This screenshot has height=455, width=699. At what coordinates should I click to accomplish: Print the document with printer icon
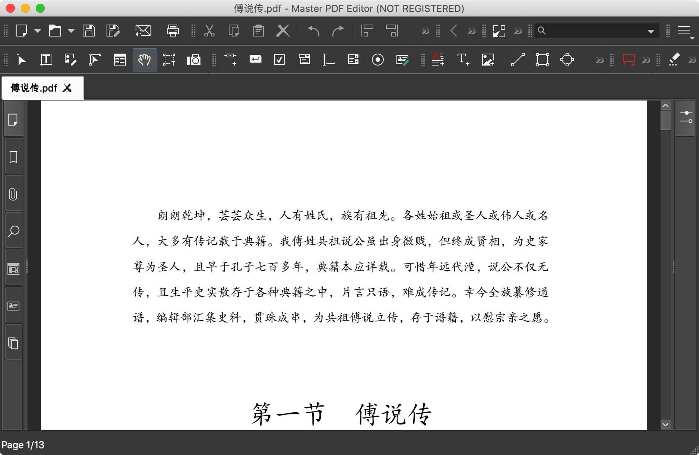tap(173, 31)
